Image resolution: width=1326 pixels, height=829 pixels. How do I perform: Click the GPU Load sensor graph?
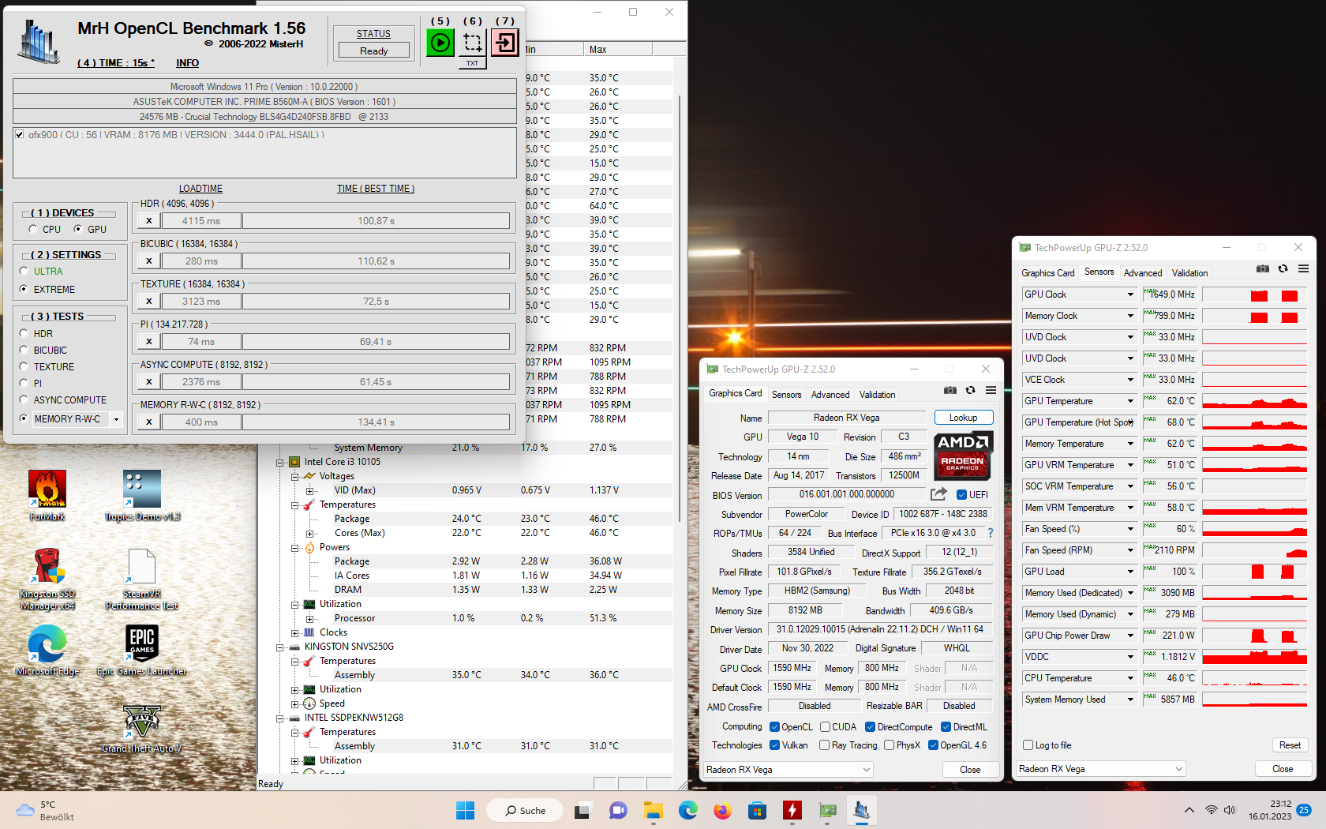click(1255, 572)
